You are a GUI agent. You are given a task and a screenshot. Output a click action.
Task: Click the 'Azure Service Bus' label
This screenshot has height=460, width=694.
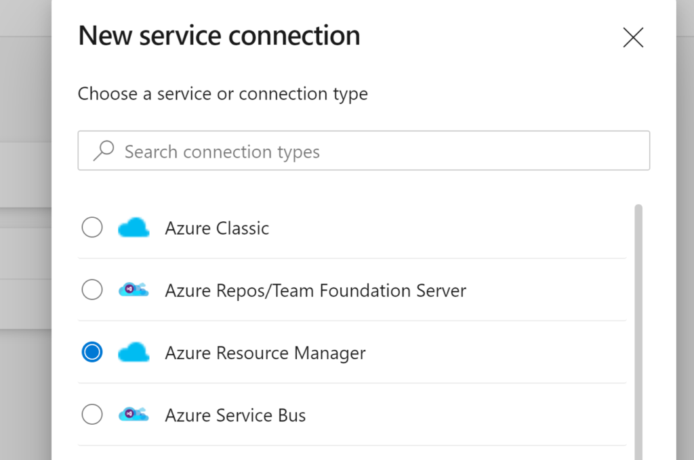[x=235, y=415]
